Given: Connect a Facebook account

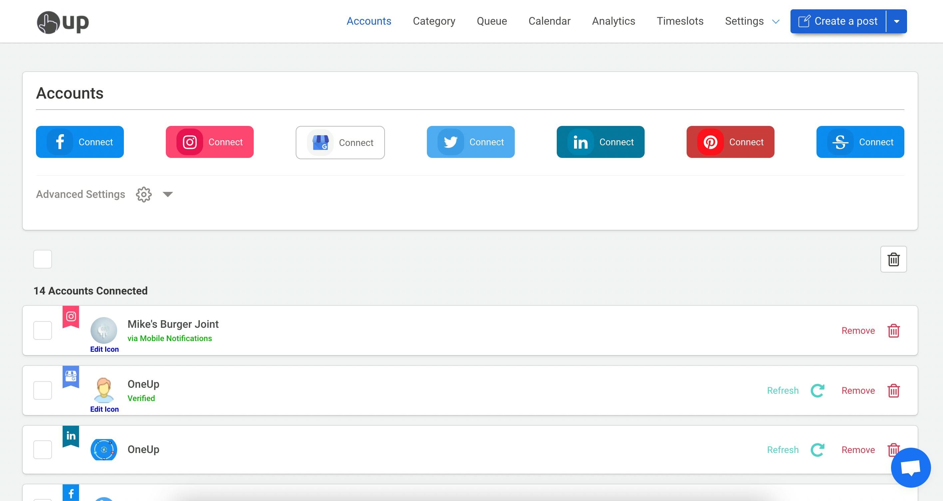Looking at the screenshot, I should 80,142.
